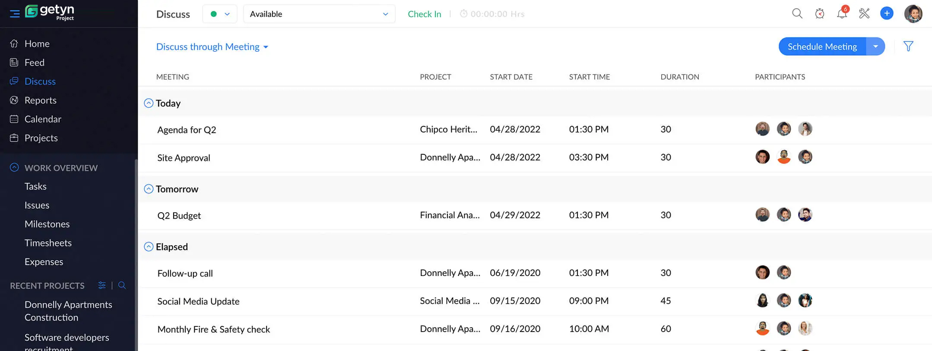Go to Reports in sidebar
Screen dimensions: 932x351
click(41, 100)
